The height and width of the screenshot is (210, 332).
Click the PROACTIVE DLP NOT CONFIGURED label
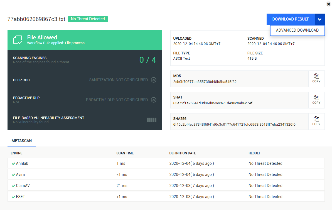(117, 100)
